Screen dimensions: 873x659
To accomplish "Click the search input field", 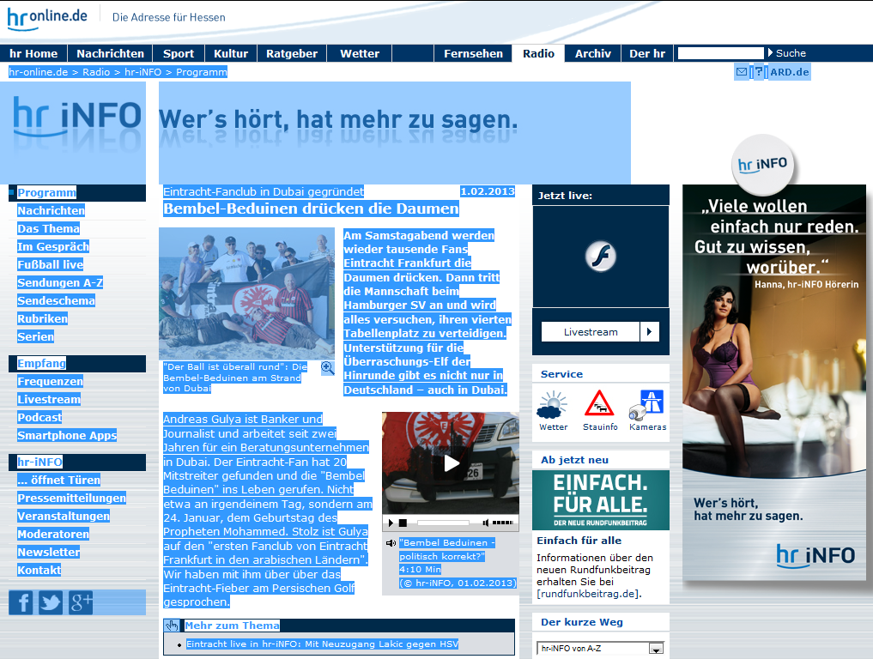I will click(x=720, y=53).
